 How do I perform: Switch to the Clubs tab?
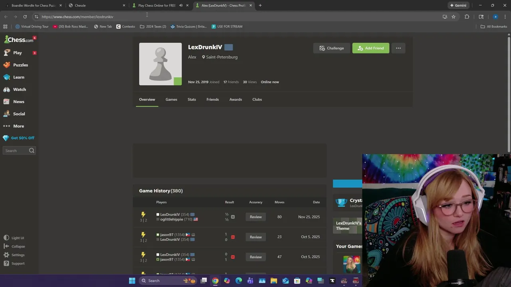coord(257,100)
